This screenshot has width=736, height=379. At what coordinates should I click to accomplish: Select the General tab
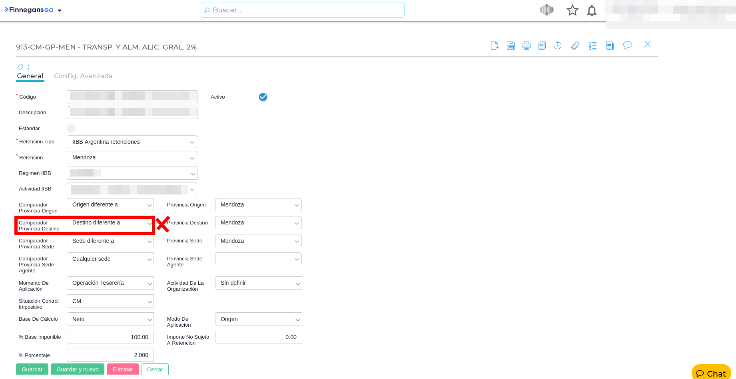pos(30,76)
